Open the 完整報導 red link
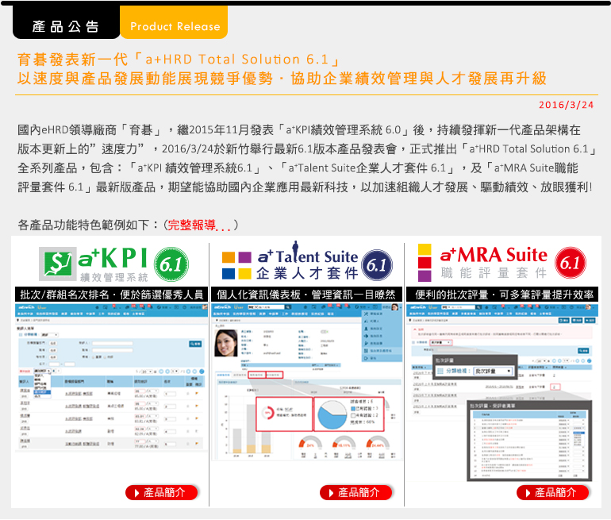611x520 pixels. (x=199, y=225)
